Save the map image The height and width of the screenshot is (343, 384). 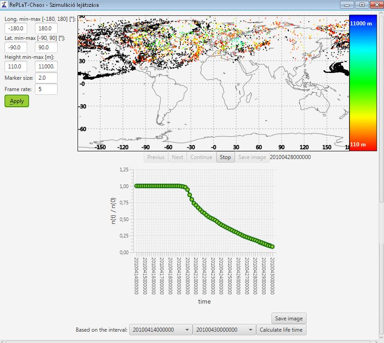click(252, 157)
